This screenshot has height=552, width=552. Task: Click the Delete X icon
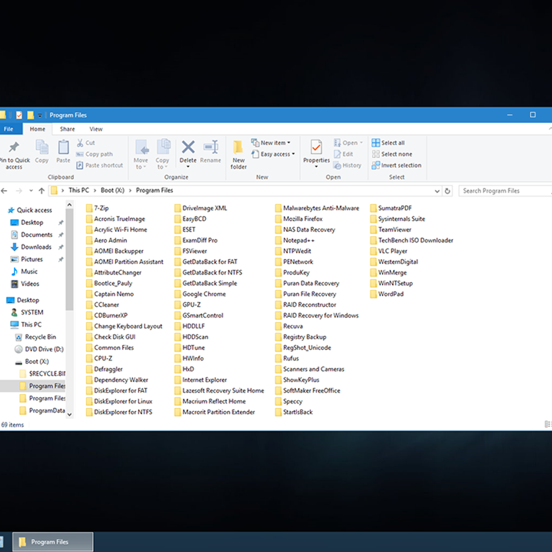coord(188,147)
